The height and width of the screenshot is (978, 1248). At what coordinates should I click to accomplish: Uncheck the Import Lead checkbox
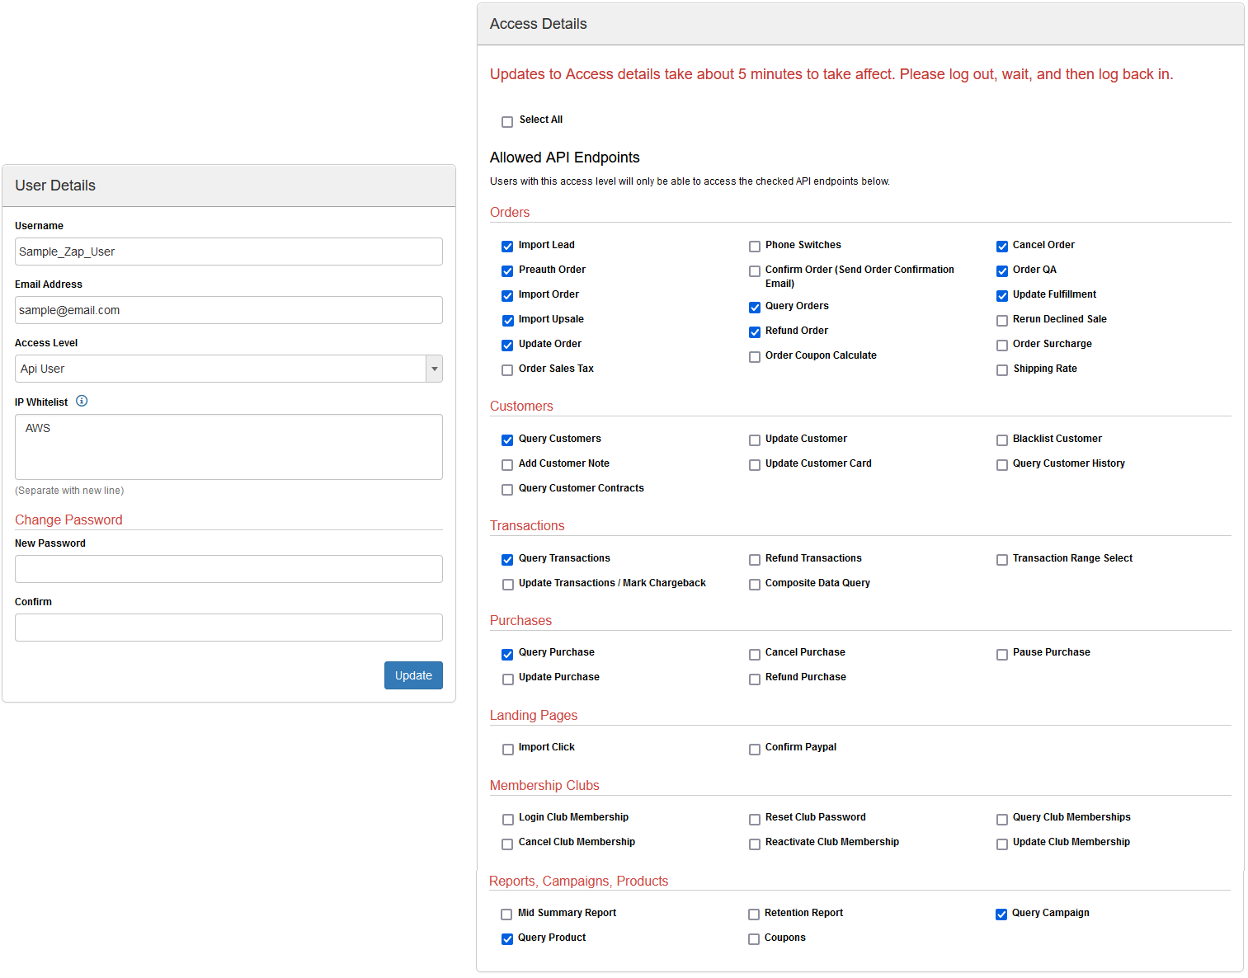click(x=507, y=247)
